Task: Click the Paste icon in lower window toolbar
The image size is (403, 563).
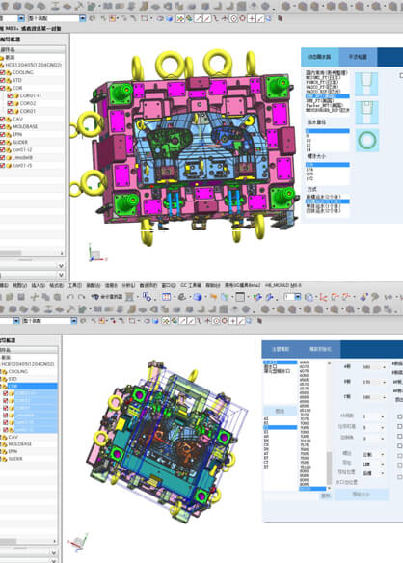Action: (57, 297)
